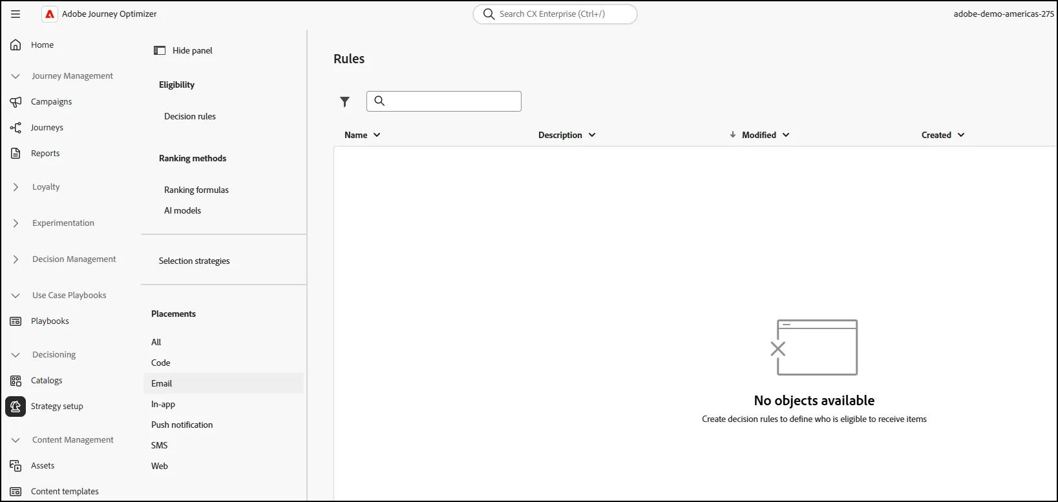
Task: Open Assets
Action: click(x=43, y=465)
